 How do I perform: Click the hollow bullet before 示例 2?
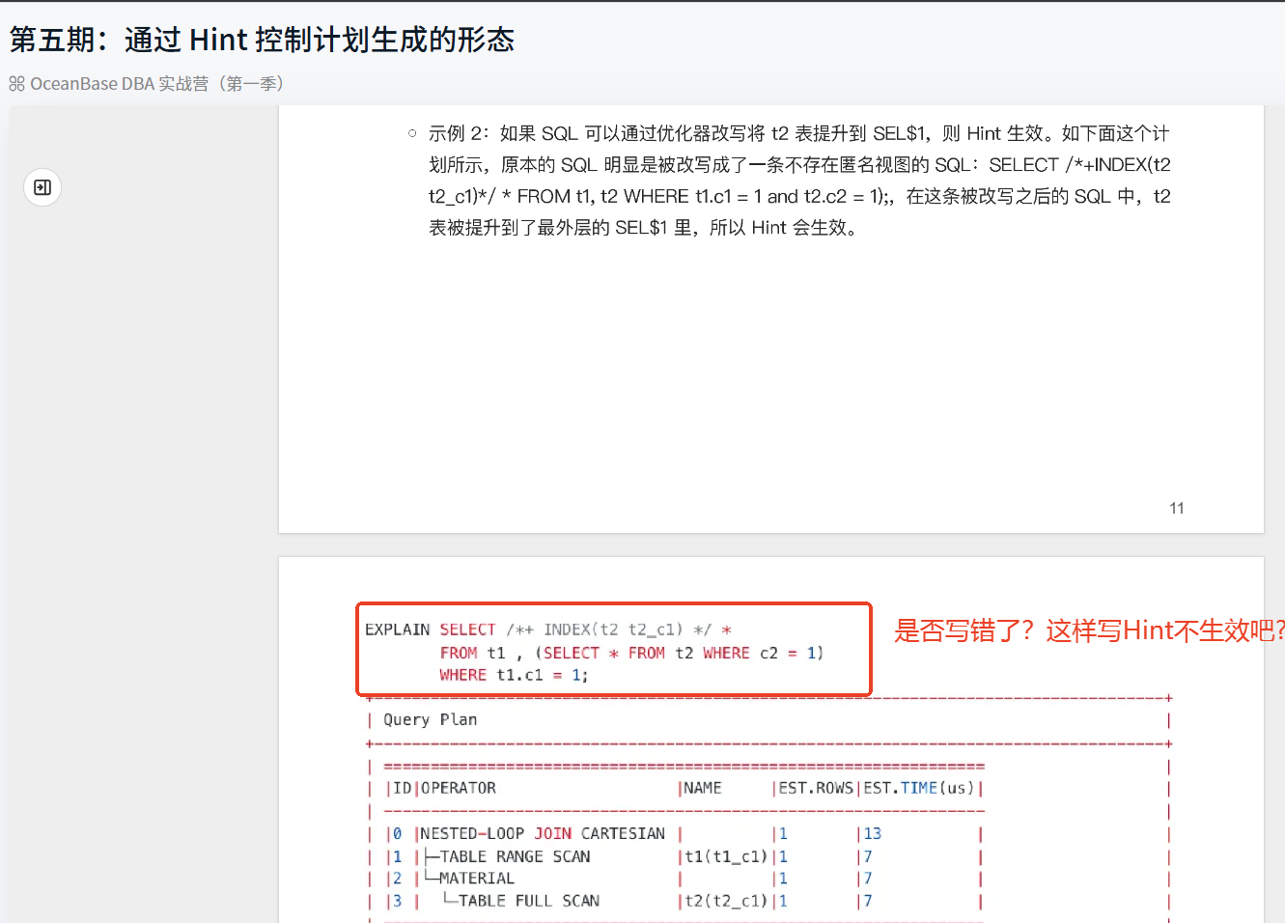(412, 133)
